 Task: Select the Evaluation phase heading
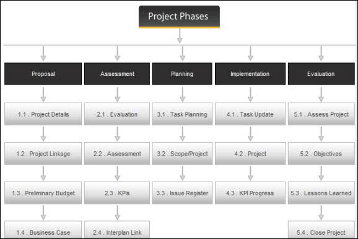pyautogui.click(x=321, y=73)
